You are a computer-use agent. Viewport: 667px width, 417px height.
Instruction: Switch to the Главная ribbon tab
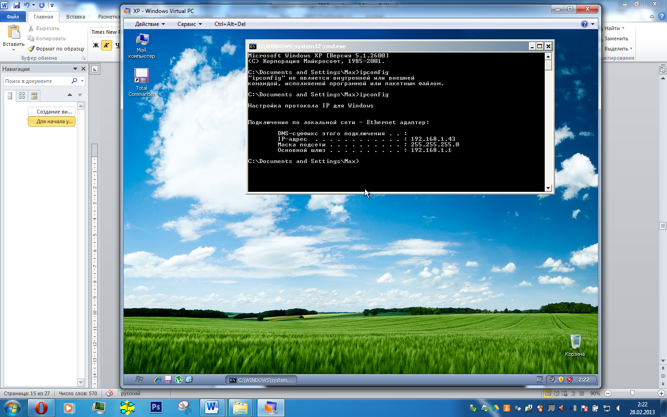click(x=44, y=17)
